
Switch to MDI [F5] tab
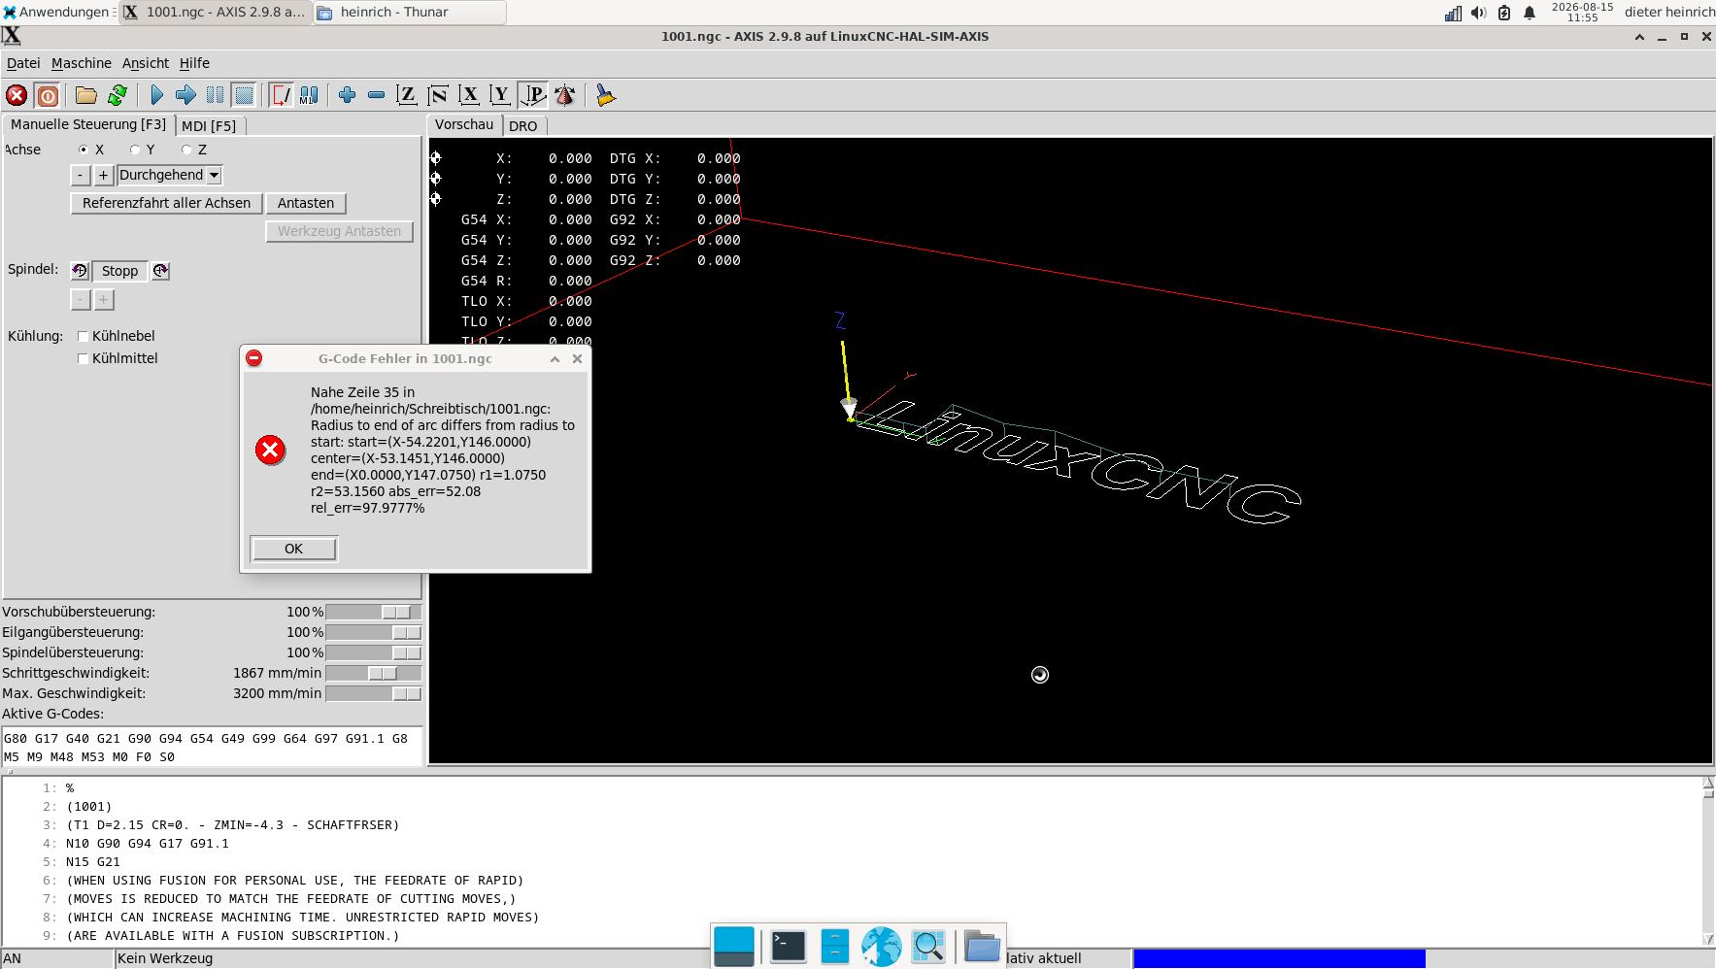coord(209,126)
